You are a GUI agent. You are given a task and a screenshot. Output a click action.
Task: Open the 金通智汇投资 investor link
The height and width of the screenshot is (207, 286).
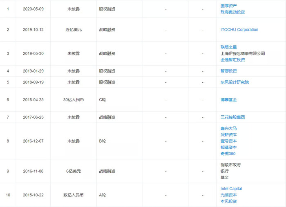[232, 60]
